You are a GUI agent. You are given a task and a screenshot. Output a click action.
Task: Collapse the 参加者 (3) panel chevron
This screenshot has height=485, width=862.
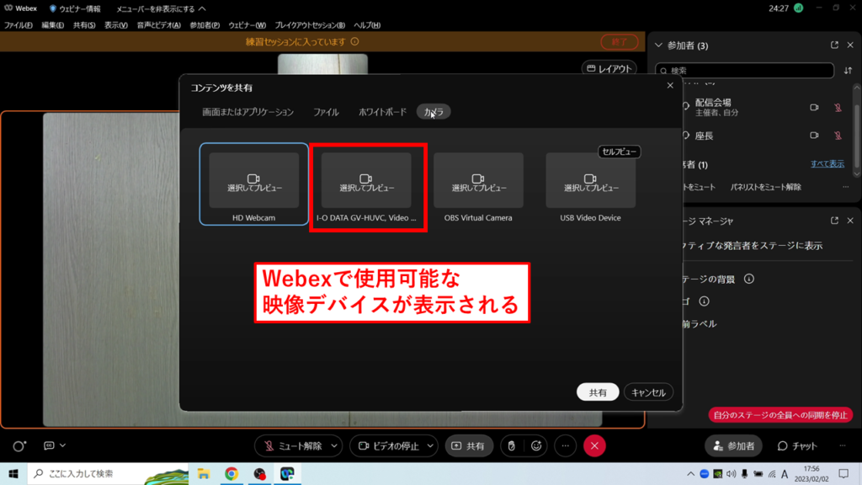pyautogui.click(x=657, y=45)
